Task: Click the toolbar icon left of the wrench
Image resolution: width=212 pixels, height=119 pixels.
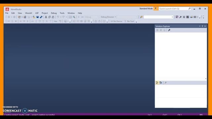Action: coord(177,17)
